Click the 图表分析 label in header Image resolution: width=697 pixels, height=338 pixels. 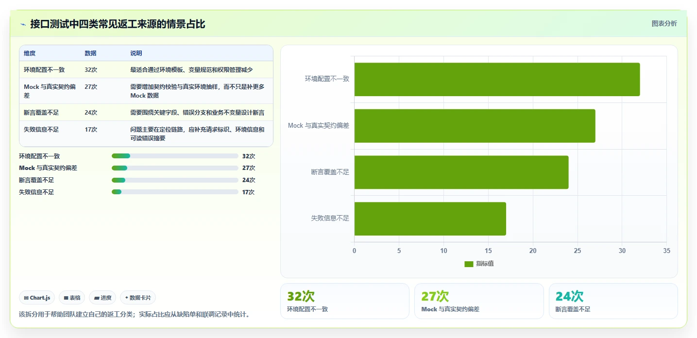(x=664, y=24)
